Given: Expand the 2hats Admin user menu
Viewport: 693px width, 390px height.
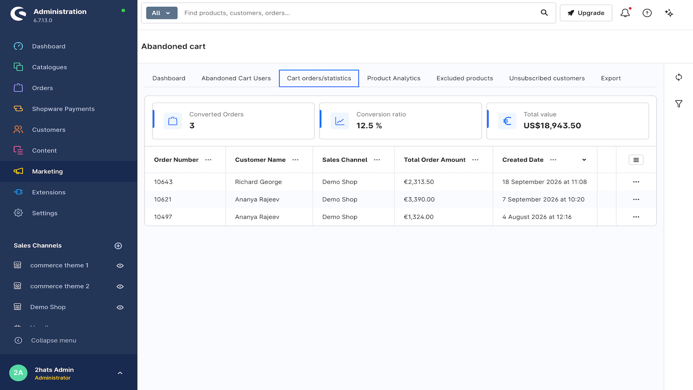Looking at the screenshot, I should coord(120,373).
